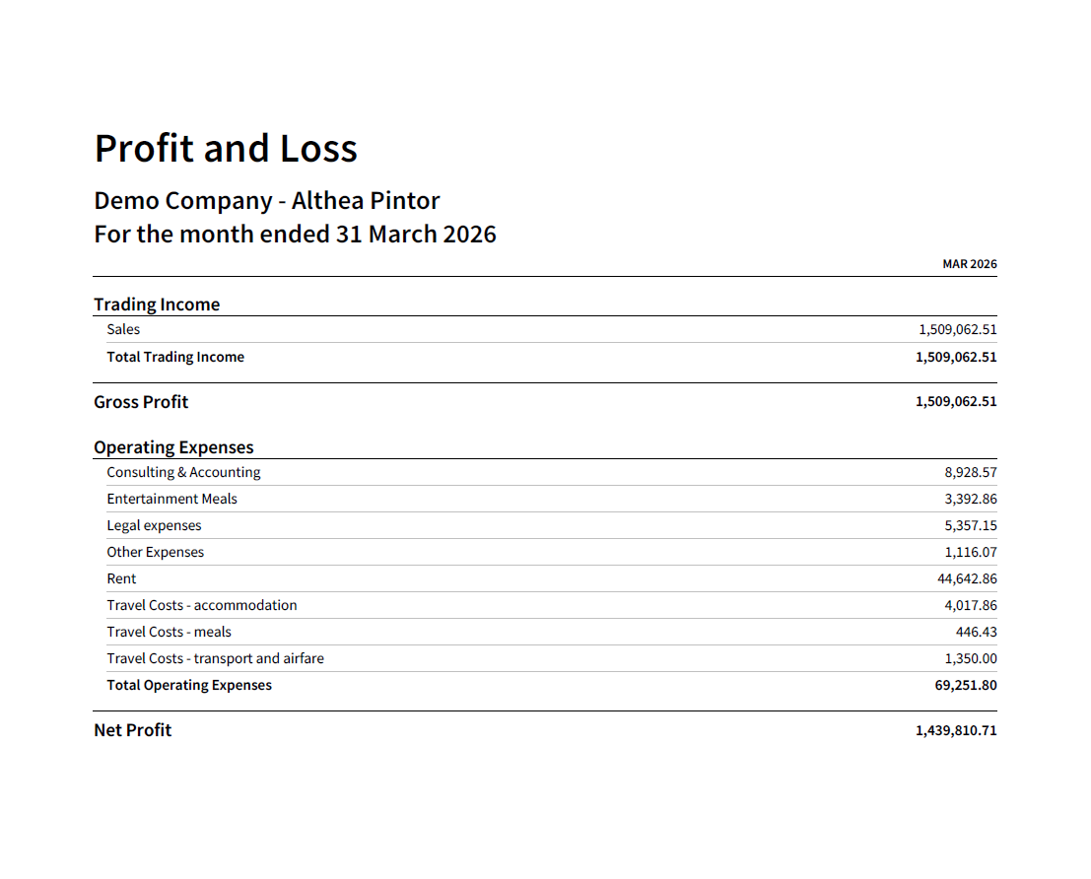Click the Sales amount 1,509,062.51
The height and width of the screenshot is (879, 1091).
957,329
